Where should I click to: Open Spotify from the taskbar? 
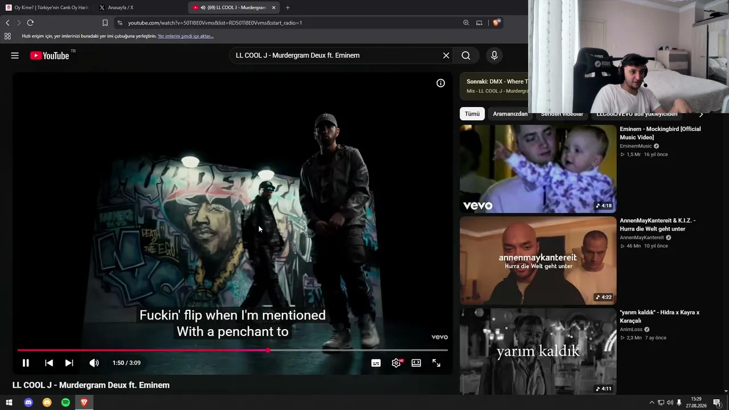[x=65, y=403]
